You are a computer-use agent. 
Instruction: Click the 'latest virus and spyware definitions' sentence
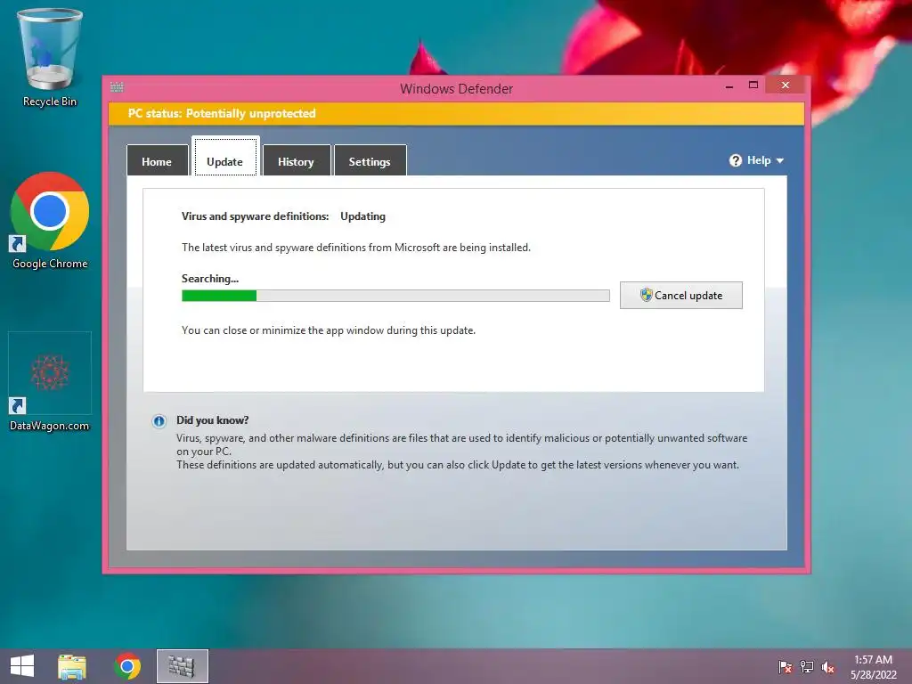point(356,248)
